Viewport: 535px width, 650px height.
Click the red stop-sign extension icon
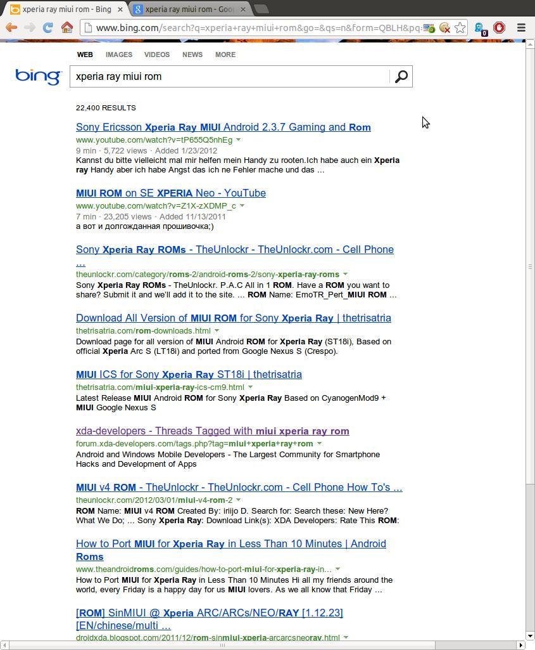(500, 28)
